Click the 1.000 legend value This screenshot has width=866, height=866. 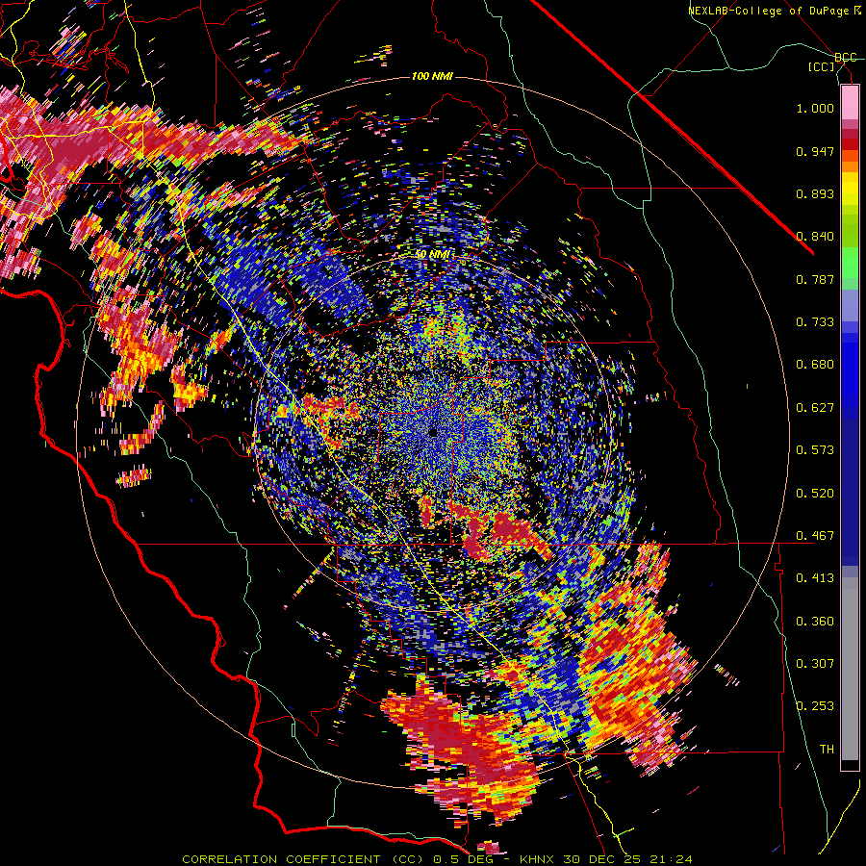[815, 108]
